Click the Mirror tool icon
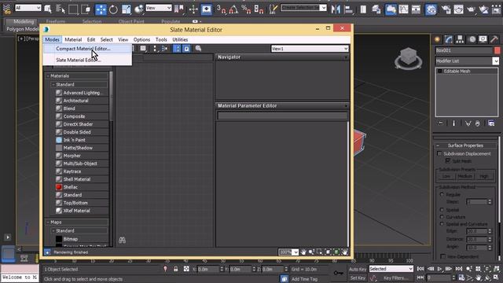The height and width of the screenshot is (283, 503). coord(336,9)
